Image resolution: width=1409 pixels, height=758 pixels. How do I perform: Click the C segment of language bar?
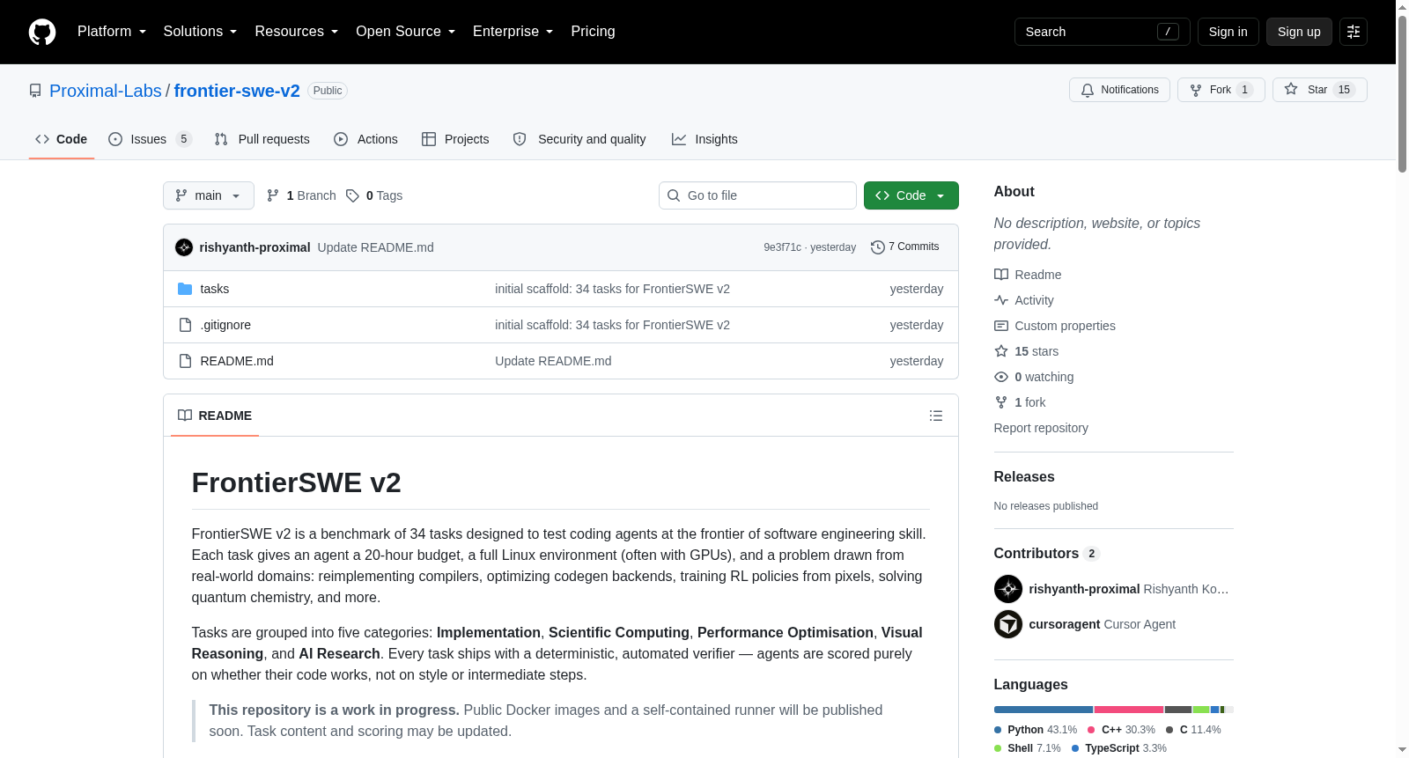[1178, 710]
